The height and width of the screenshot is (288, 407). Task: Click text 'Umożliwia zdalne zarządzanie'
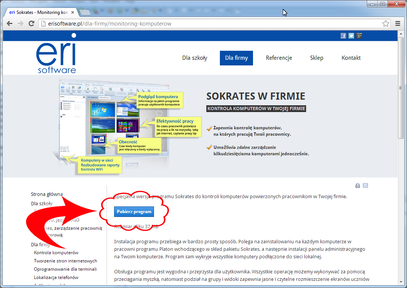pyautogui.click(x=245, y=147)
